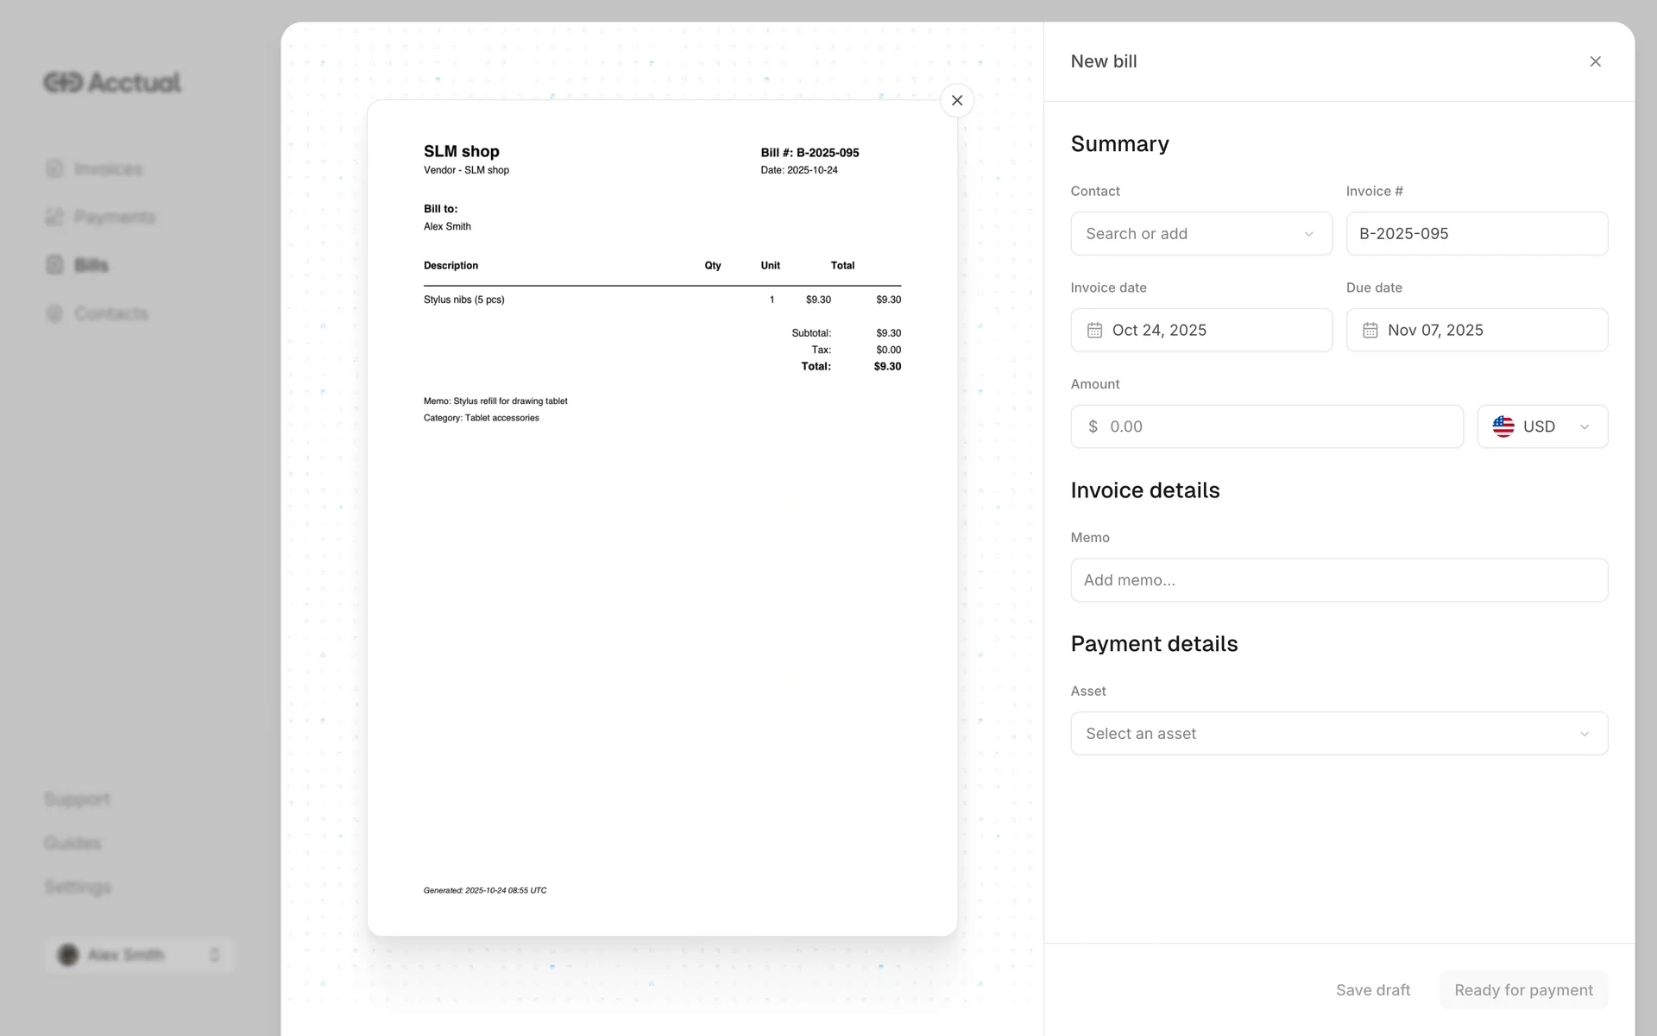
Task: Click the Bills sidebar icon
Action: pyautogui.click(x=54, y=265)
